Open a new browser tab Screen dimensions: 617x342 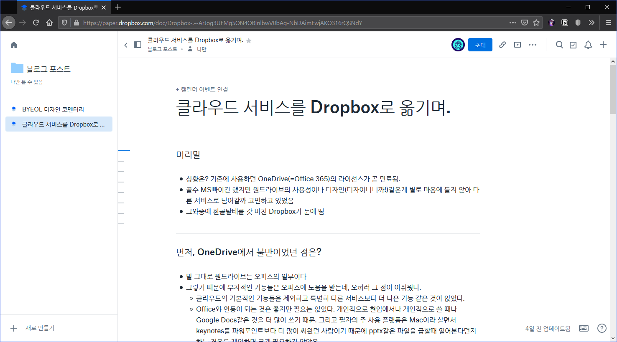[x=118, y=7]
